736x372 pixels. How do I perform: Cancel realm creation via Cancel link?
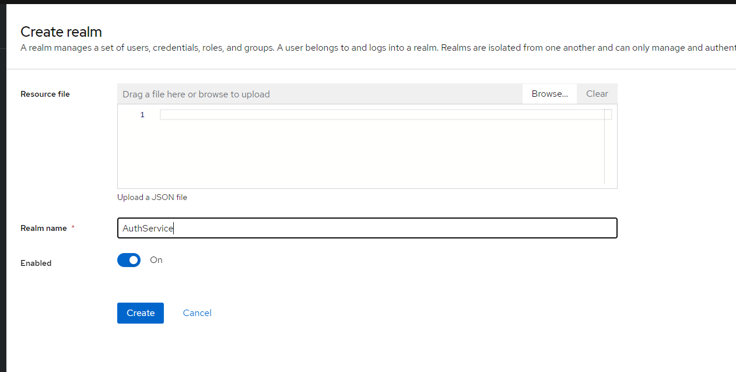tap(197, 313)
